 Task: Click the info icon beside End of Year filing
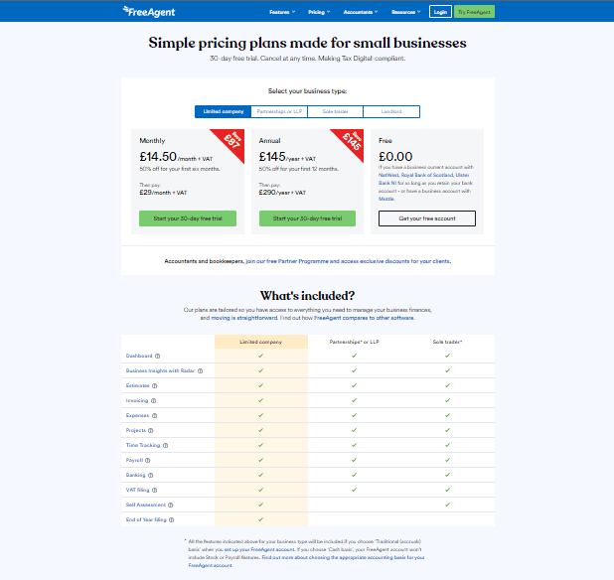click(172, 519)
